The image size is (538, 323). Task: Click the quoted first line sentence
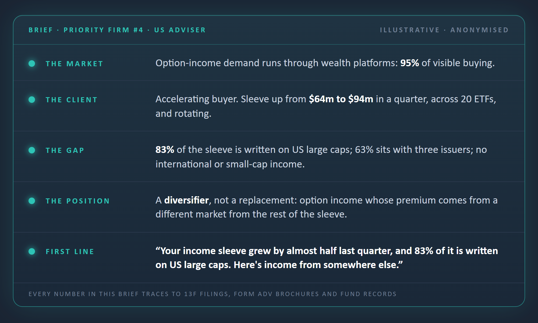(x=327, y=258)
